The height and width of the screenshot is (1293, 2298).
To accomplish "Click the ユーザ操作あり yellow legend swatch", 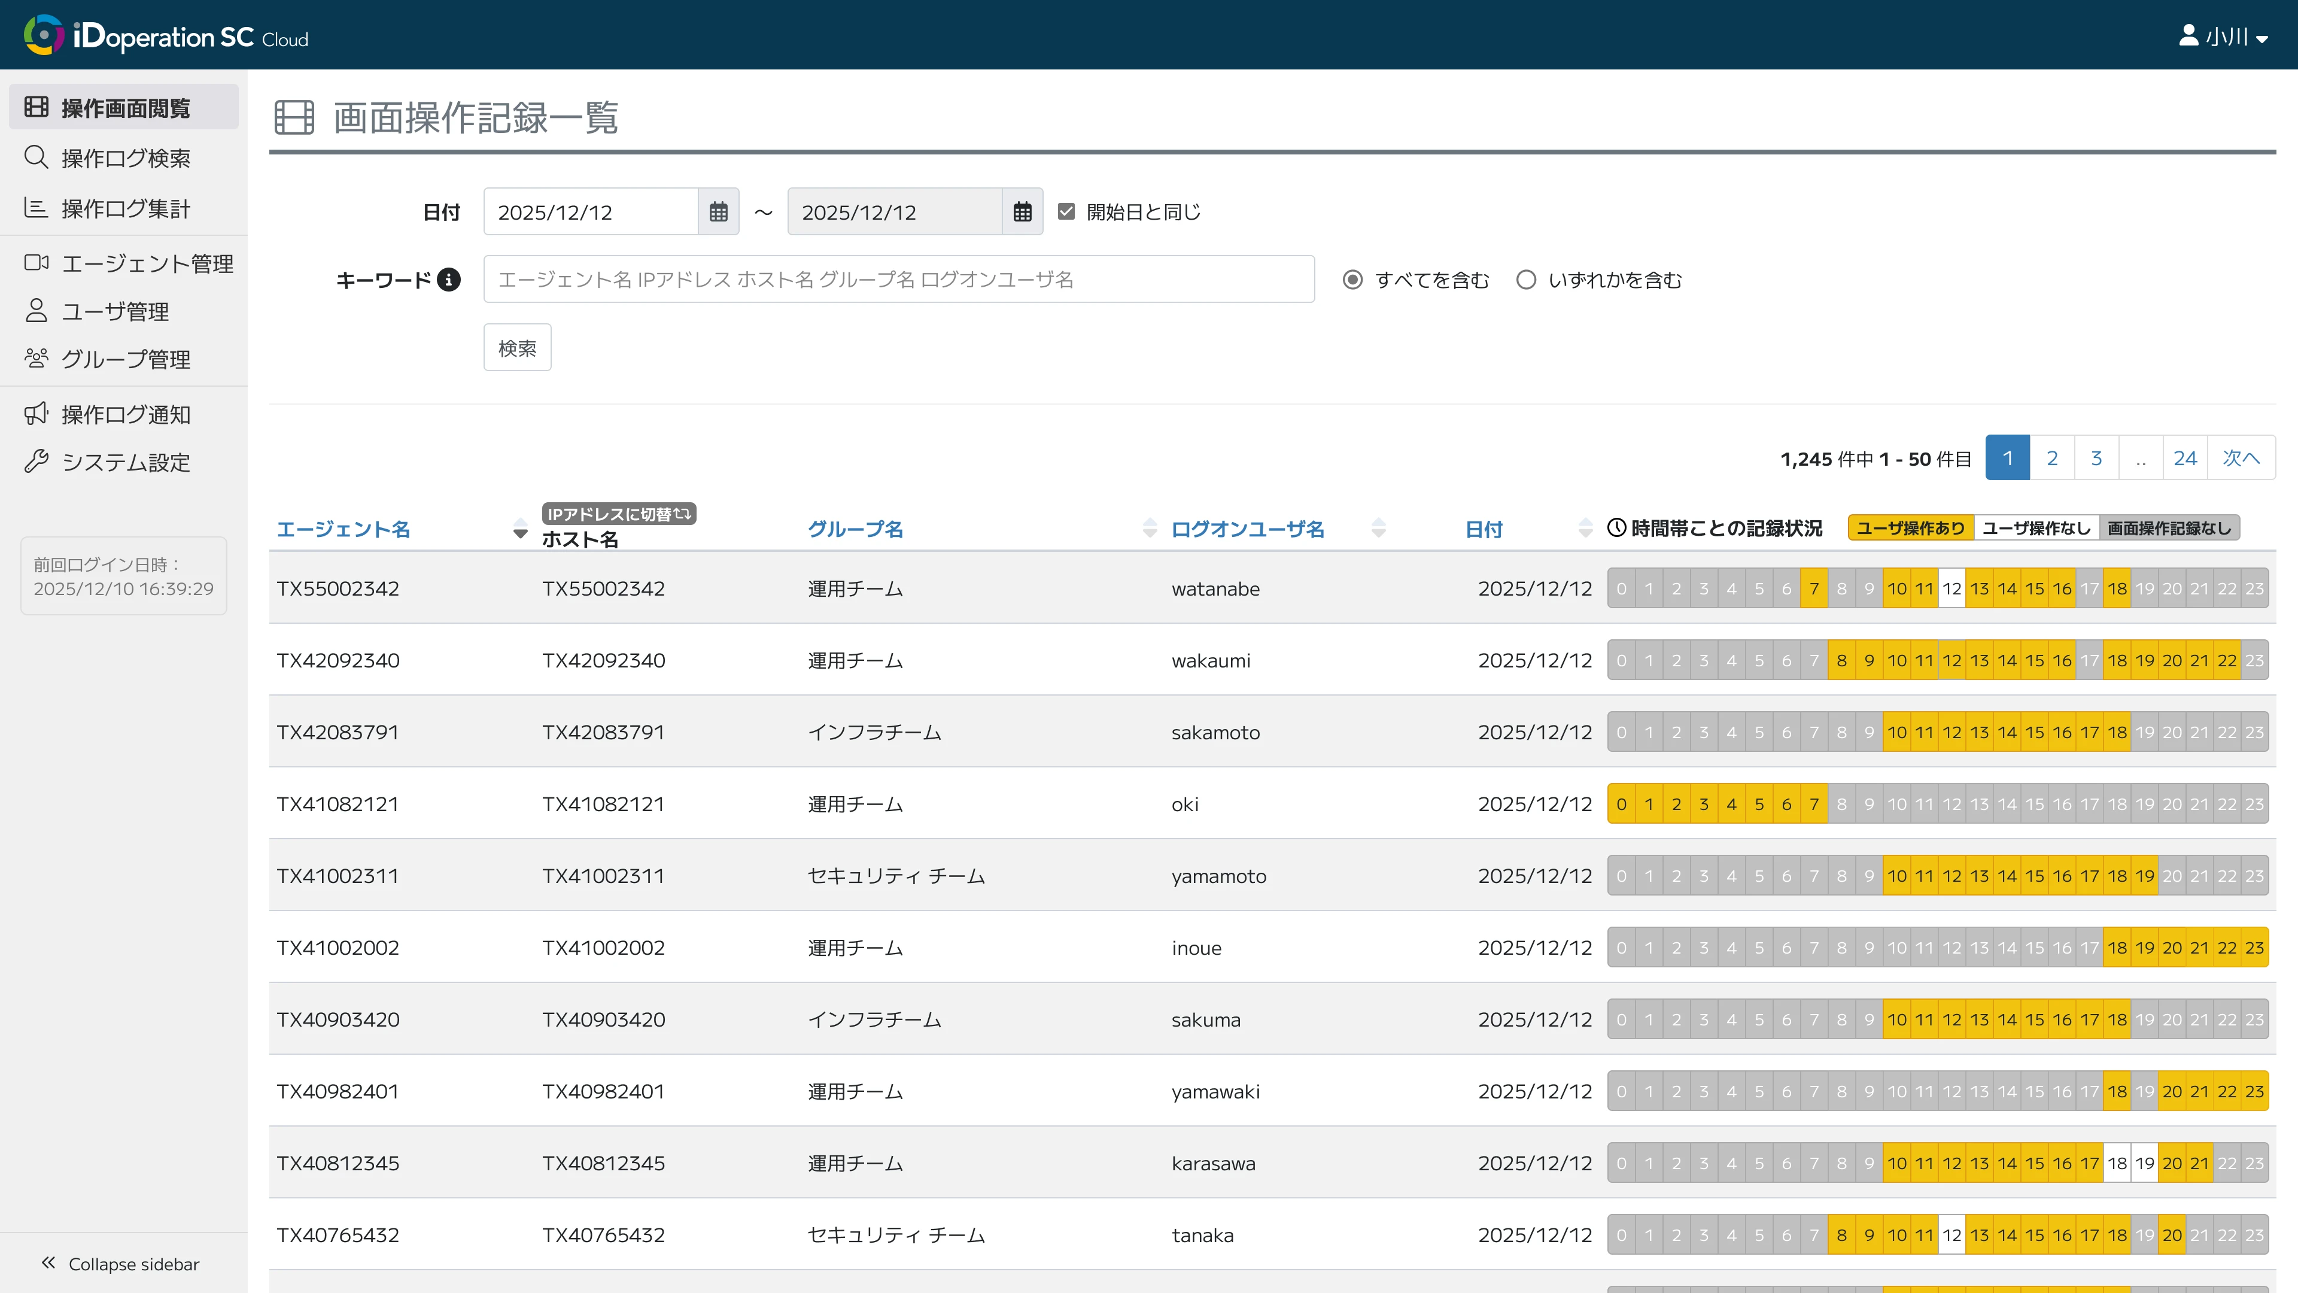I will pos(1911,527).
